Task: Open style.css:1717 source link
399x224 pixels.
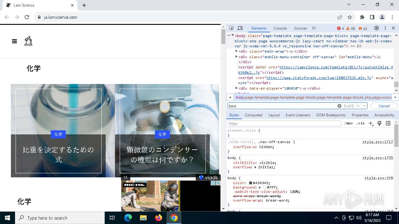Action: (377, 142)
